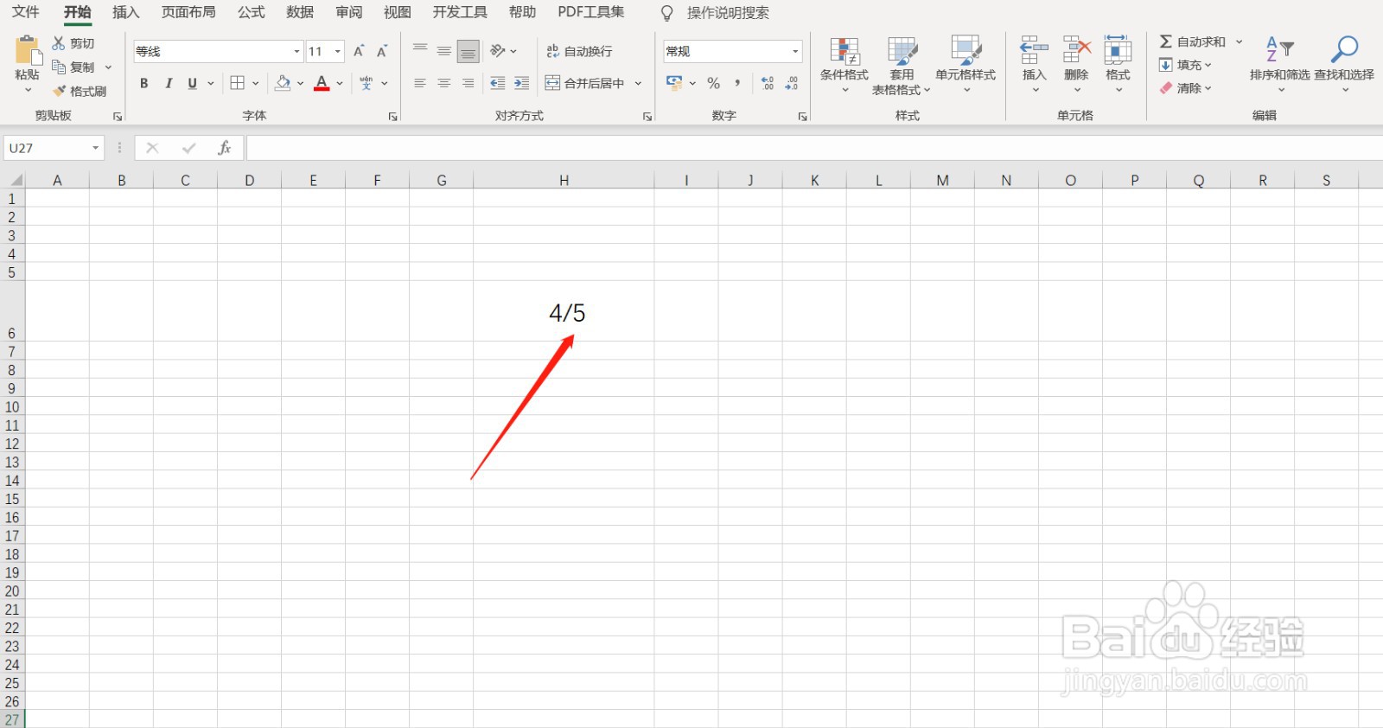Open the font name 等线 dropdown
1383x728 pixels.
coord(296,51)
